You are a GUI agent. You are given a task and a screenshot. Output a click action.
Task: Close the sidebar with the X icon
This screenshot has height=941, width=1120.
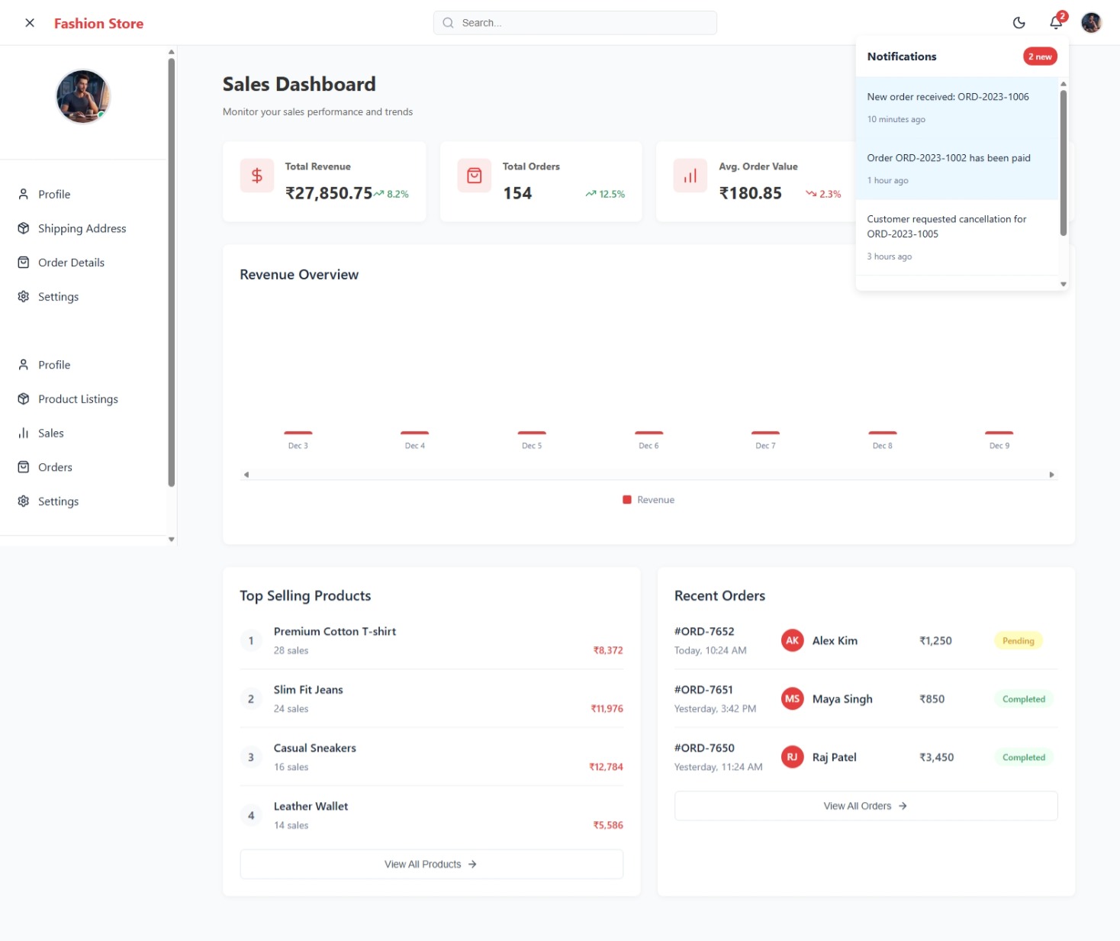[x=30, y=23]
